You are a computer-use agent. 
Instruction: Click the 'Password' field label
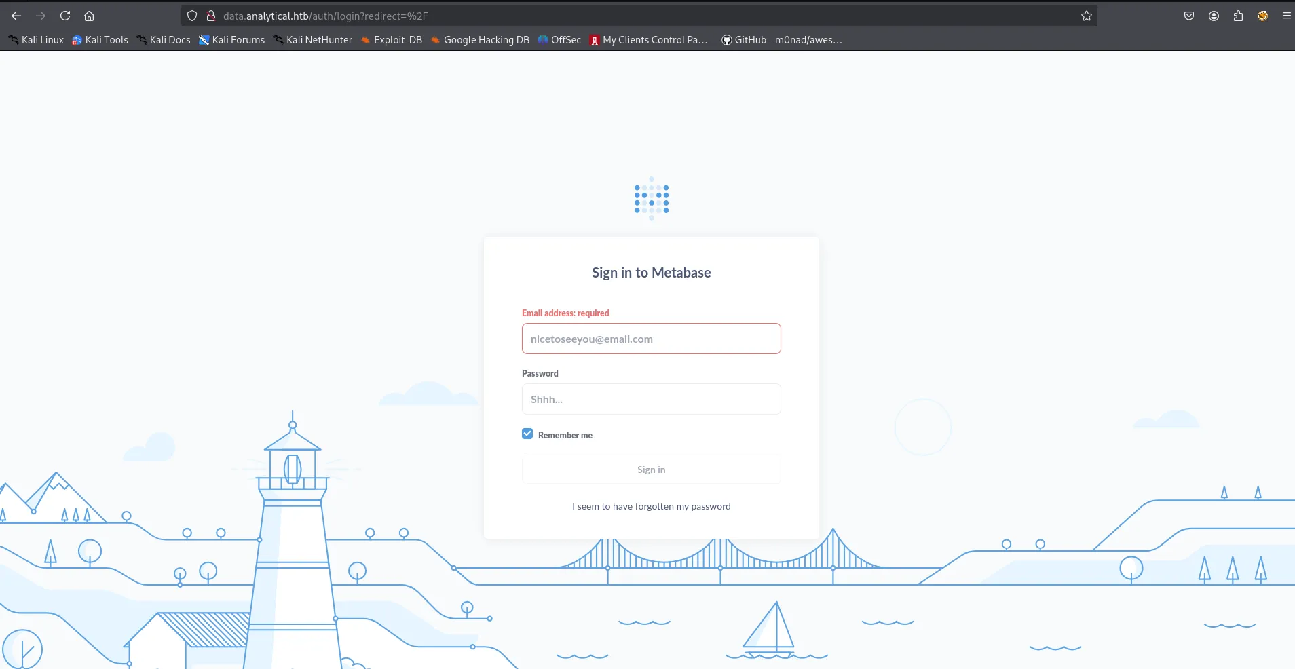tap(540, 373)
